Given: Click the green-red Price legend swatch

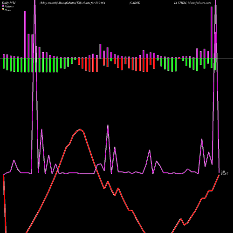Looking at the screenshot, I should (3, 10).
